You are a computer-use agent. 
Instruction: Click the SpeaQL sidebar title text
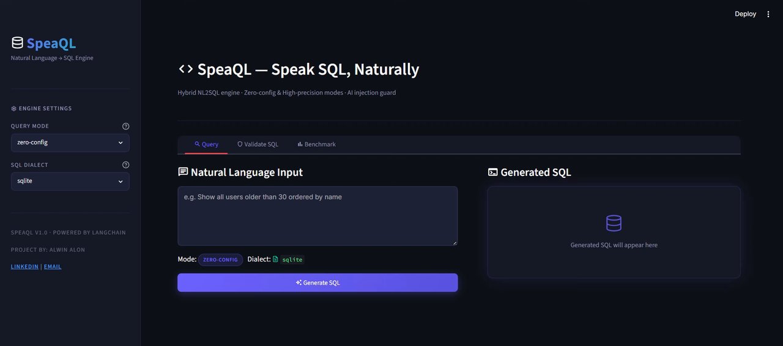[51, 43]
